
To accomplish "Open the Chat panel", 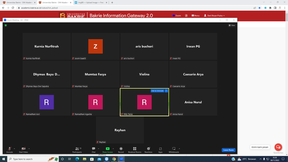I will 94,150.
